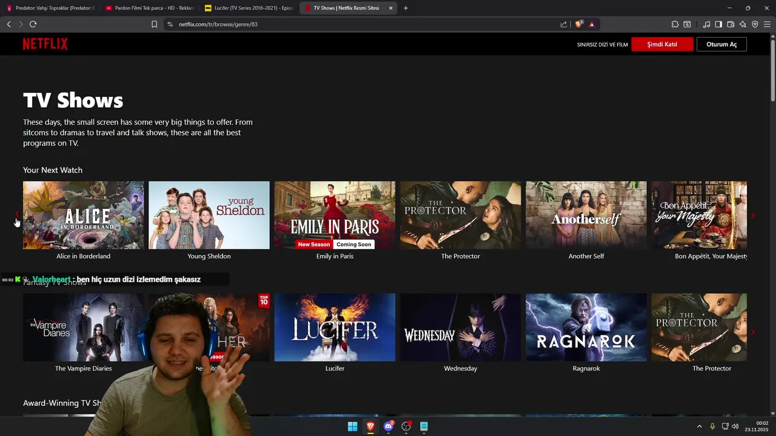The height and width of the screenshot is (436, 776).
Task: Open the Lucifer thumbnail
Action: point(335,328)
